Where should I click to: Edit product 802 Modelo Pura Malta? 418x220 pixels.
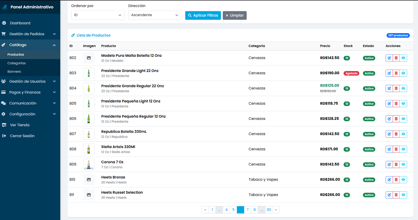tap(389, 58)
